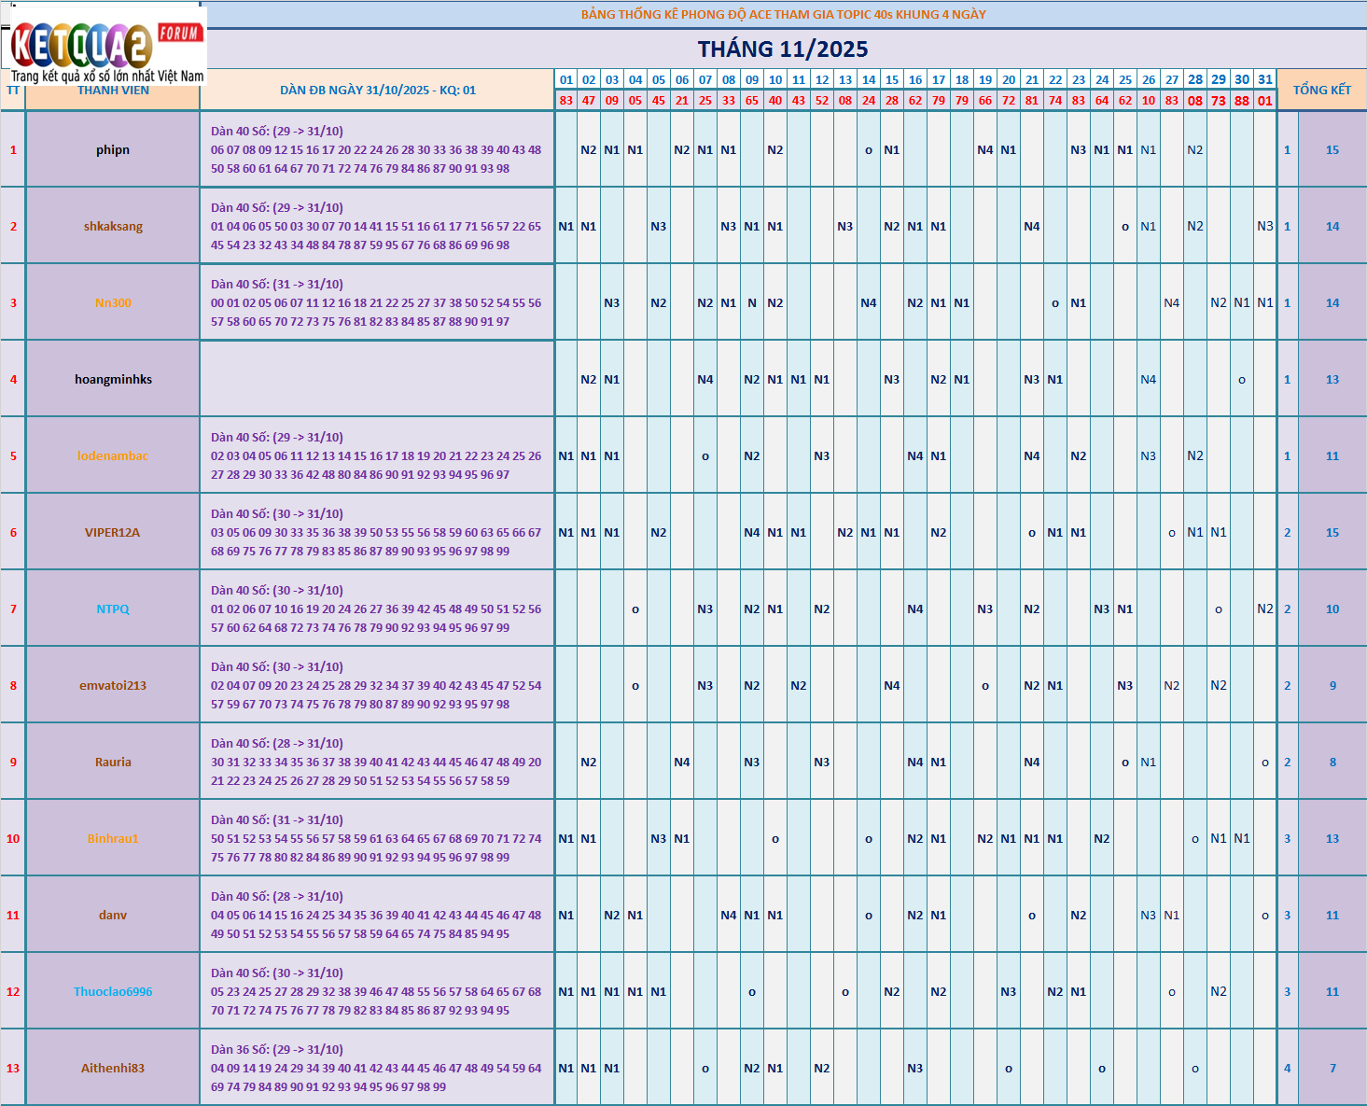Click the top banner title BẢNG THỐNG KÊ PHONG ĐỘ
This screenshot has width=1367, height=1106.
pyautogui.click(x=783, y=15)
